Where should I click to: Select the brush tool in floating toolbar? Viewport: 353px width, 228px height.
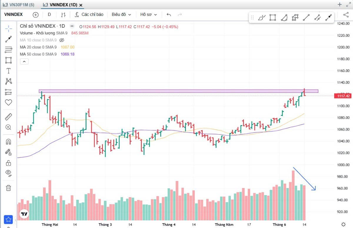pos(262,18)
